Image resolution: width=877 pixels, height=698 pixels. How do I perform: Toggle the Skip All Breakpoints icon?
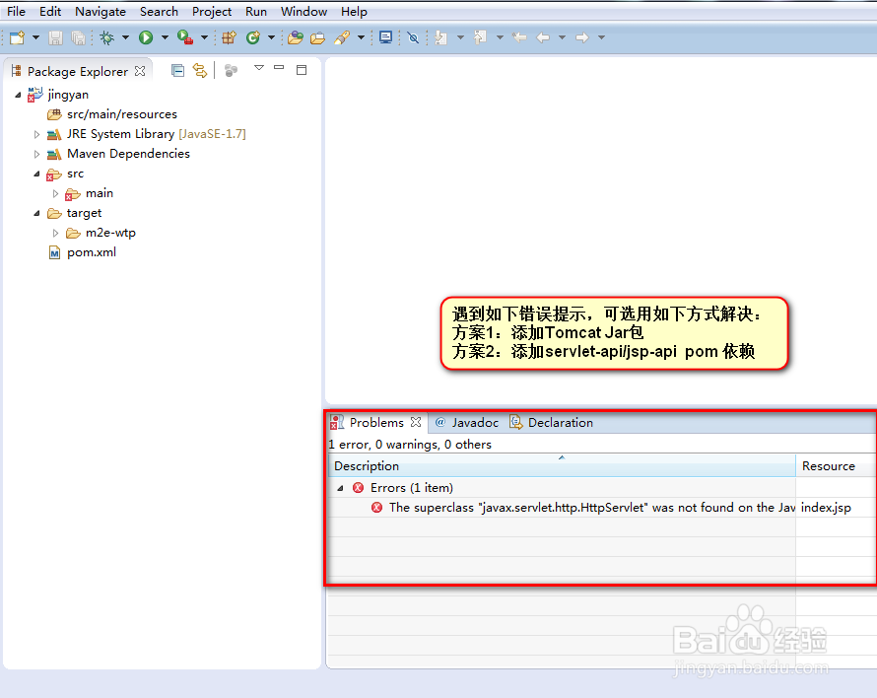[413, 37]
